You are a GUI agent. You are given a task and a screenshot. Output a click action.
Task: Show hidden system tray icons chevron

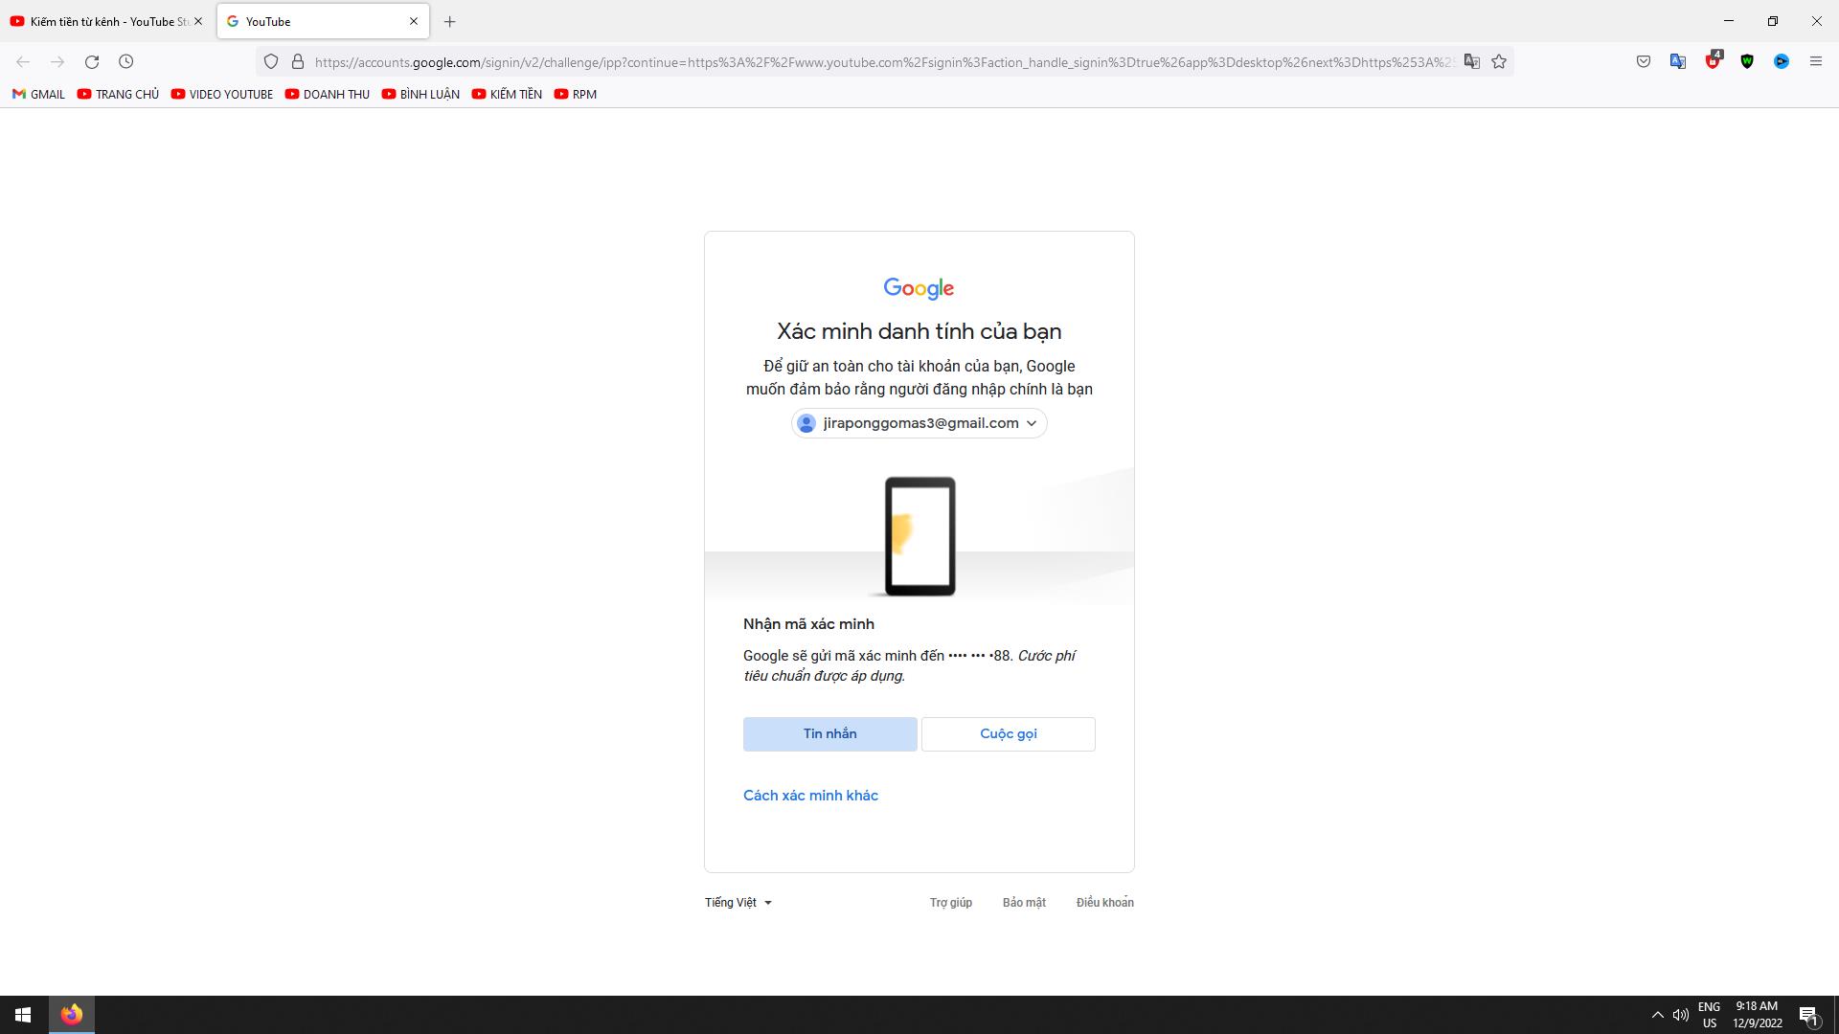(x=1657, y=1015)
